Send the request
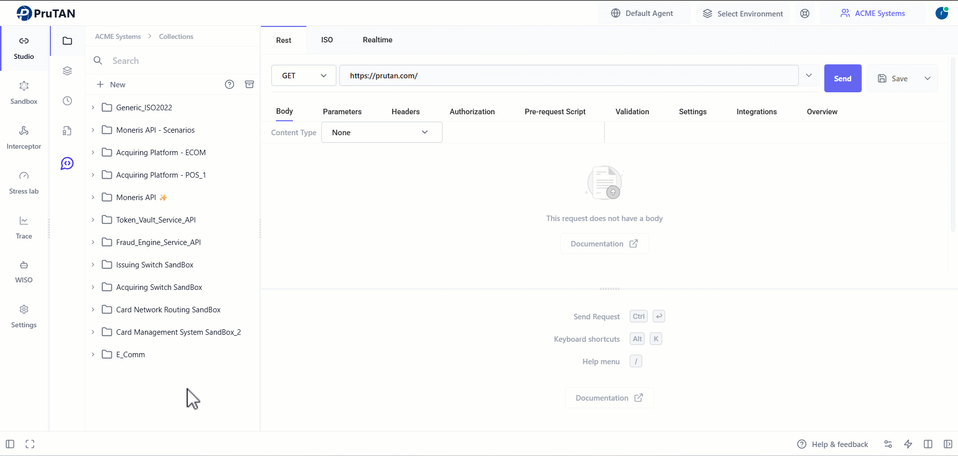Image resolution: width=958 pixels, height=456 pixels. click(843, 78)
